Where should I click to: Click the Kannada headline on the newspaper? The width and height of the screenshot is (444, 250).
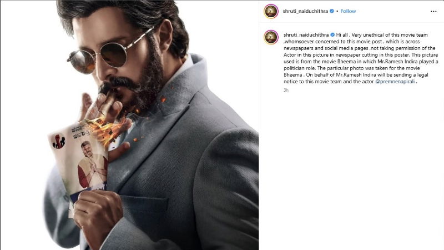[x=82, y=131]
